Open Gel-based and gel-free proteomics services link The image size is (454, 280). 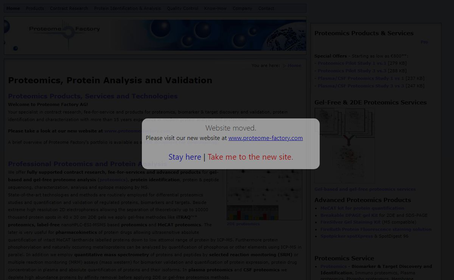pos(365,189)
